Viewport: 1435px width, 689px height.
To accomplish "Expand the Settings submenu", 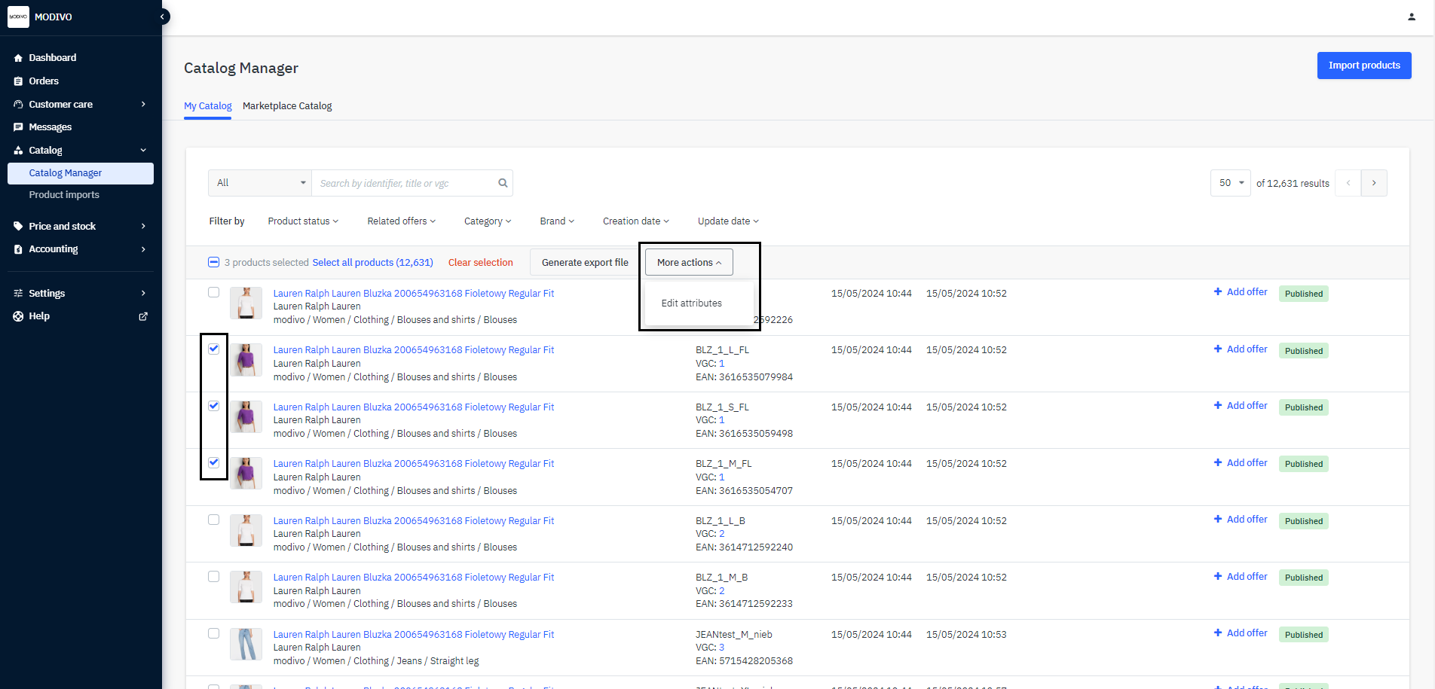I will click(x=143, y=294).
